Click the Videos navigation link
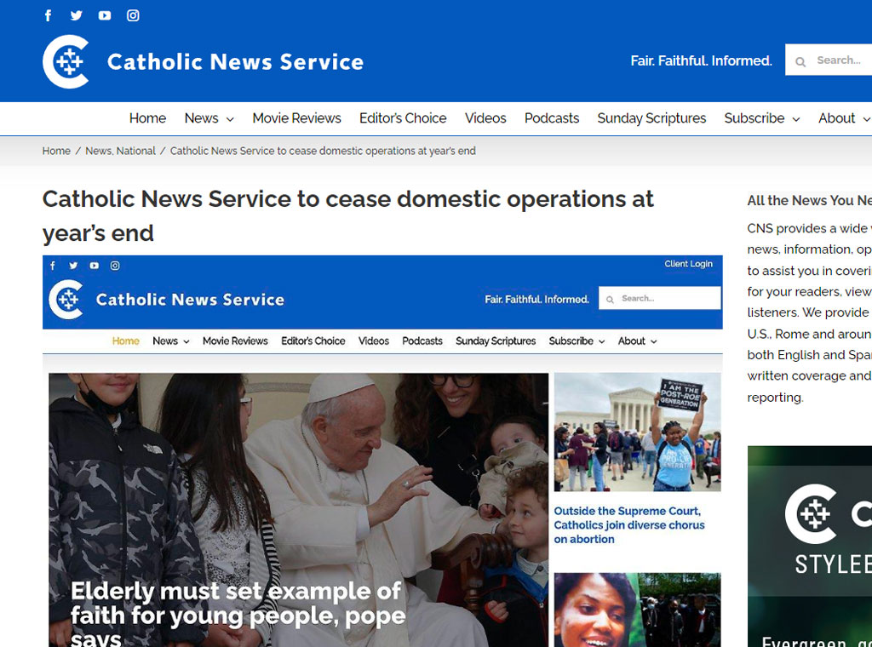This screenshot has width=872, height=647. [485, 118]
